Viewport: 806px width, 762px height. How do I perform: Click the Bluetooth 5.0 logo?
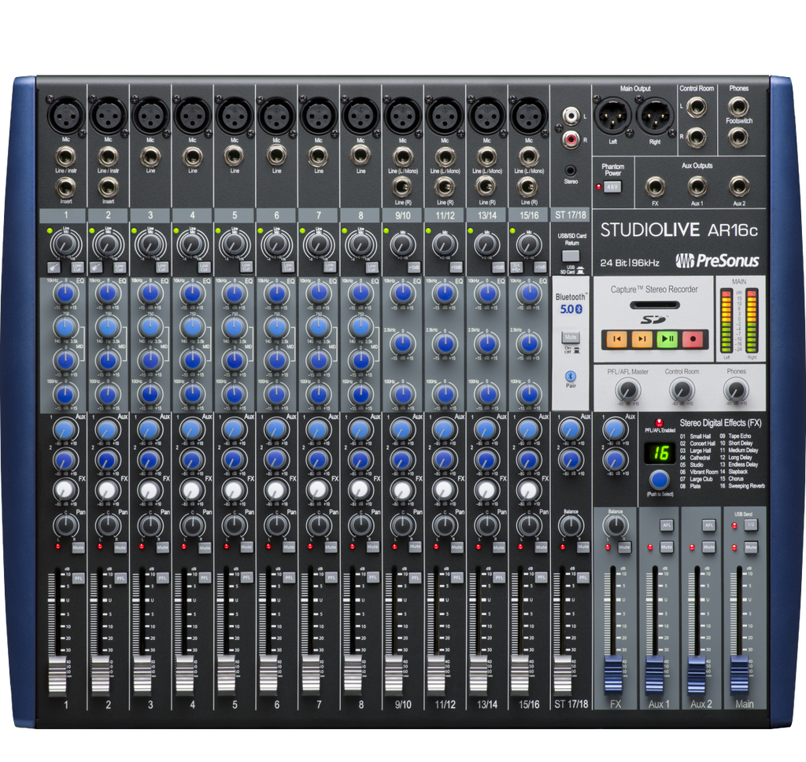pos(571,309)
